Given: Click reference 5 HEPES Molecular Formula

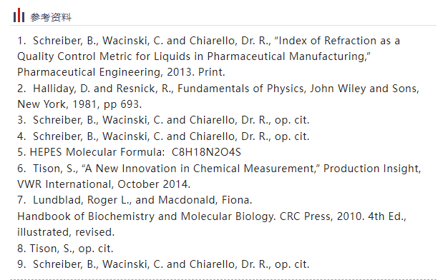Looking at the screenshot, I should coord(129,153).
